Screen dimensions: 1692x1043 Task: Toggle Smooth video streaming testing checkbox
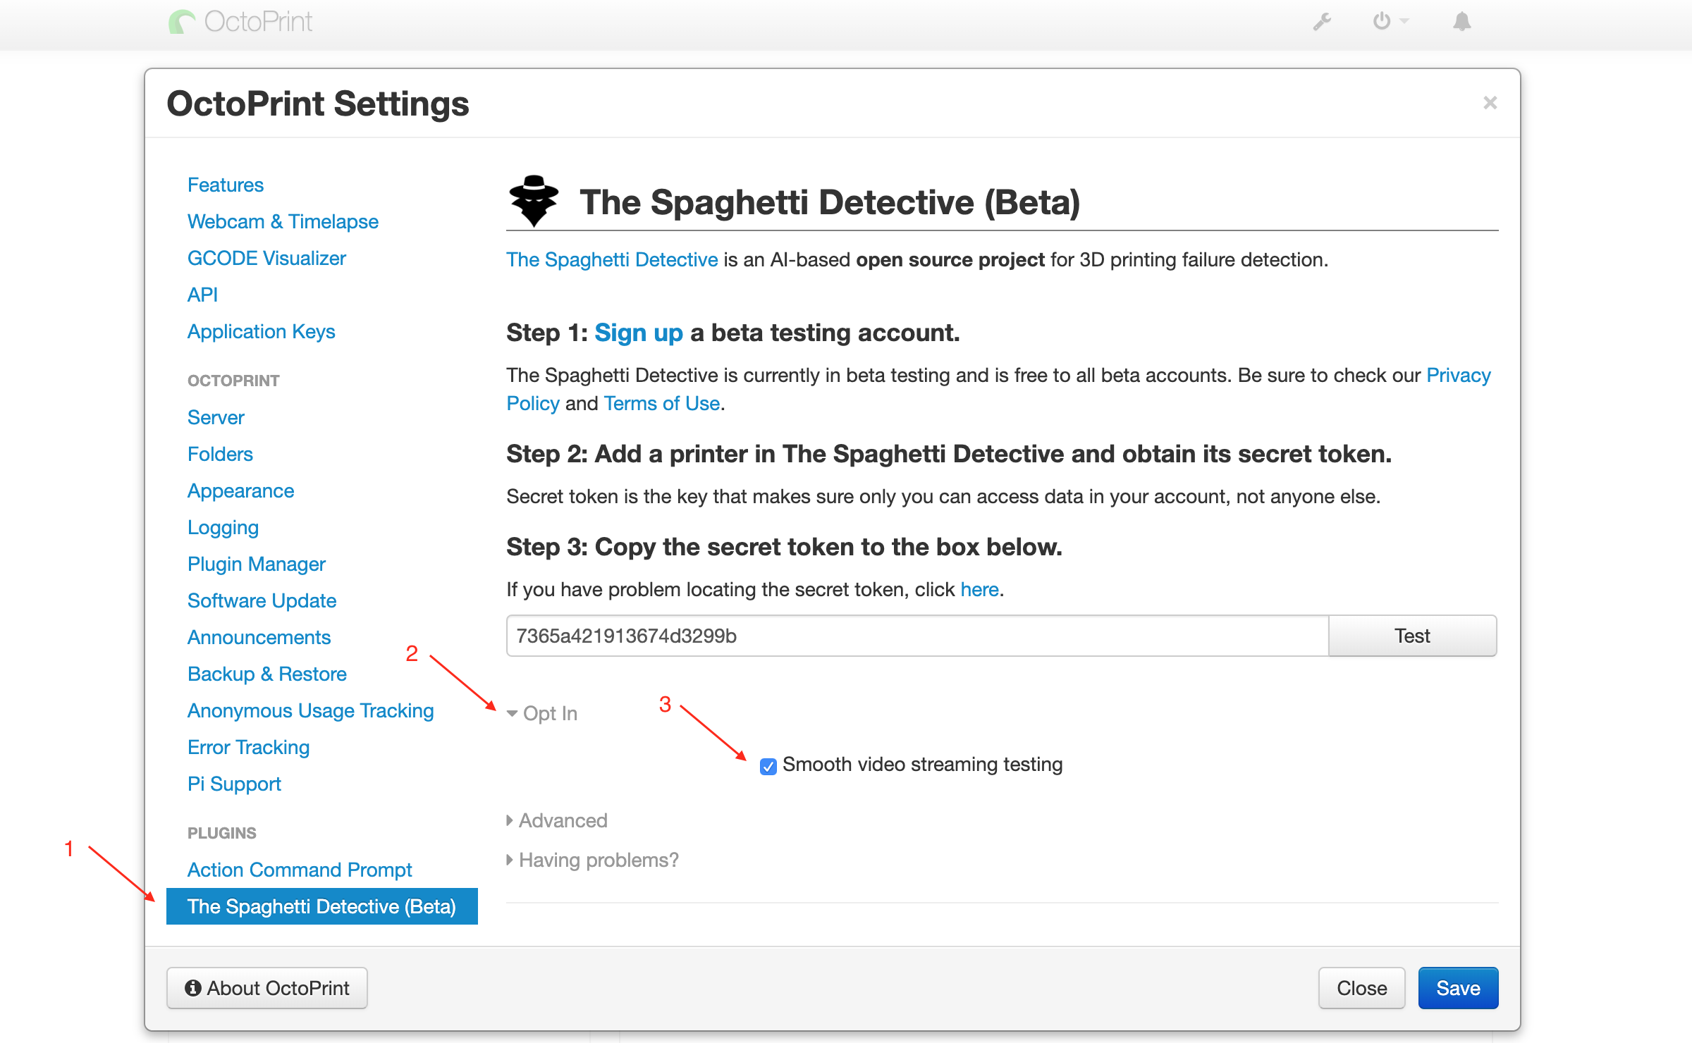click(768, 766)
